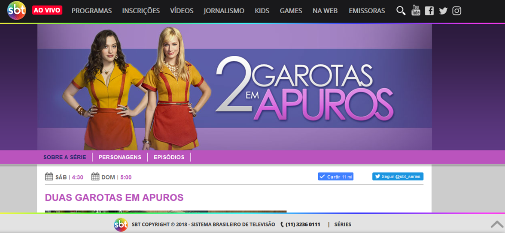Open the NA WEB menu item

325,11
